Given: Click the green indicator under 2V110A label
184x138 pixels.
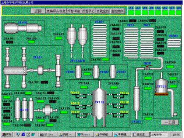Looking at the screenshot, I should tap(84, 87).
